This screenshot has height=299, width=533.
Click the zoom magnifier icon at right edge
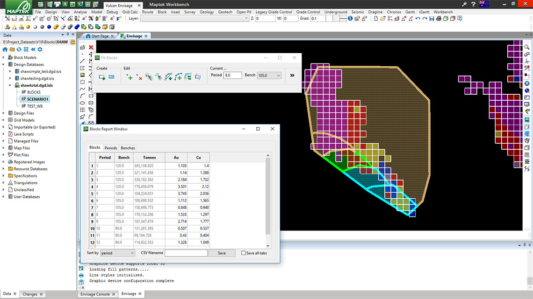point(527,48)
